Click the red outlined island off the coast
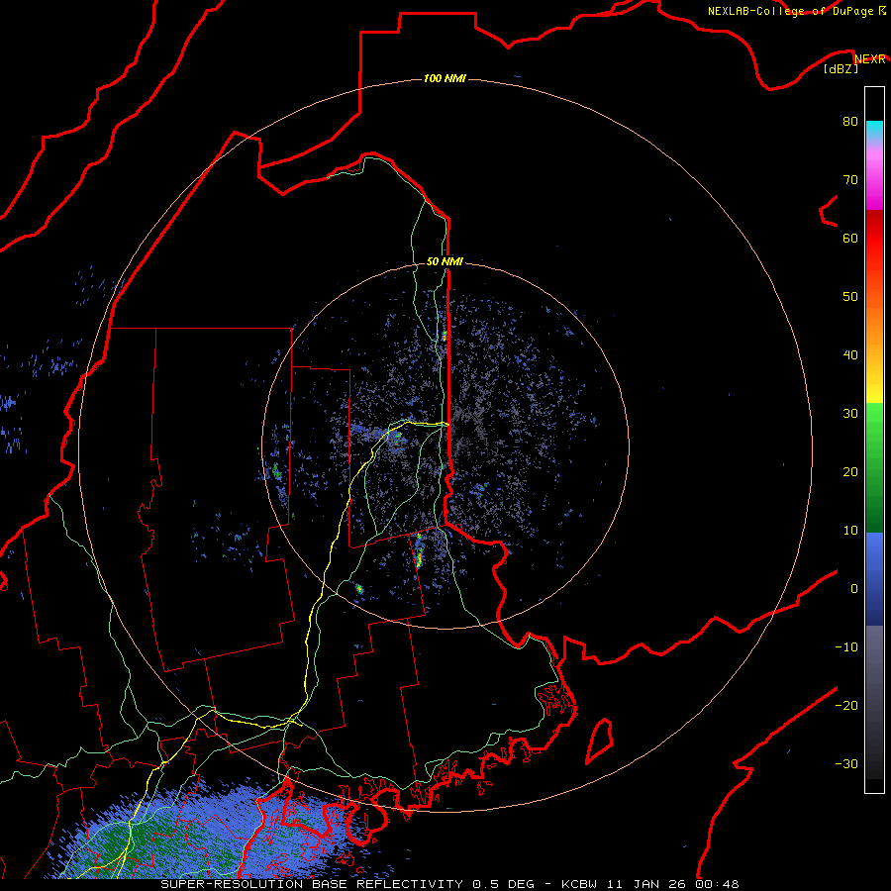Viewport: 891px width, 891px height. [x=600, y=741]
